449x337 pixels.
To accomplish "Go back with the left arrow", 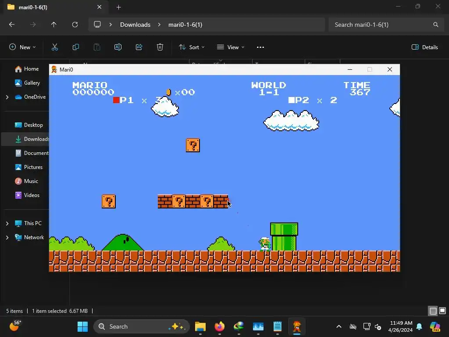I will (x=12, y=25).
